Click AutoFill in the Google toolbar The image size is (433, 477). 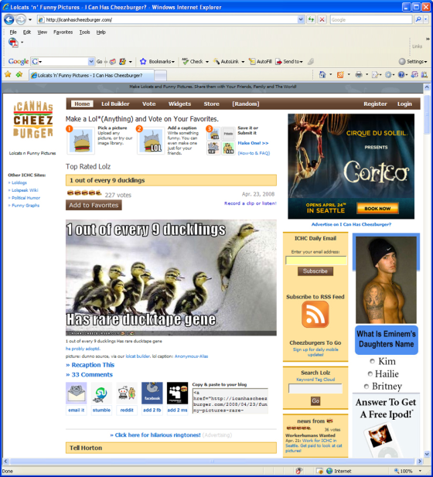[261, 62]
